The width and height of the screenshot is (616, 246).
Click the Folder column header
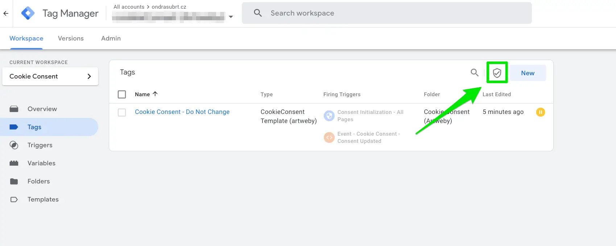[432, 94]
